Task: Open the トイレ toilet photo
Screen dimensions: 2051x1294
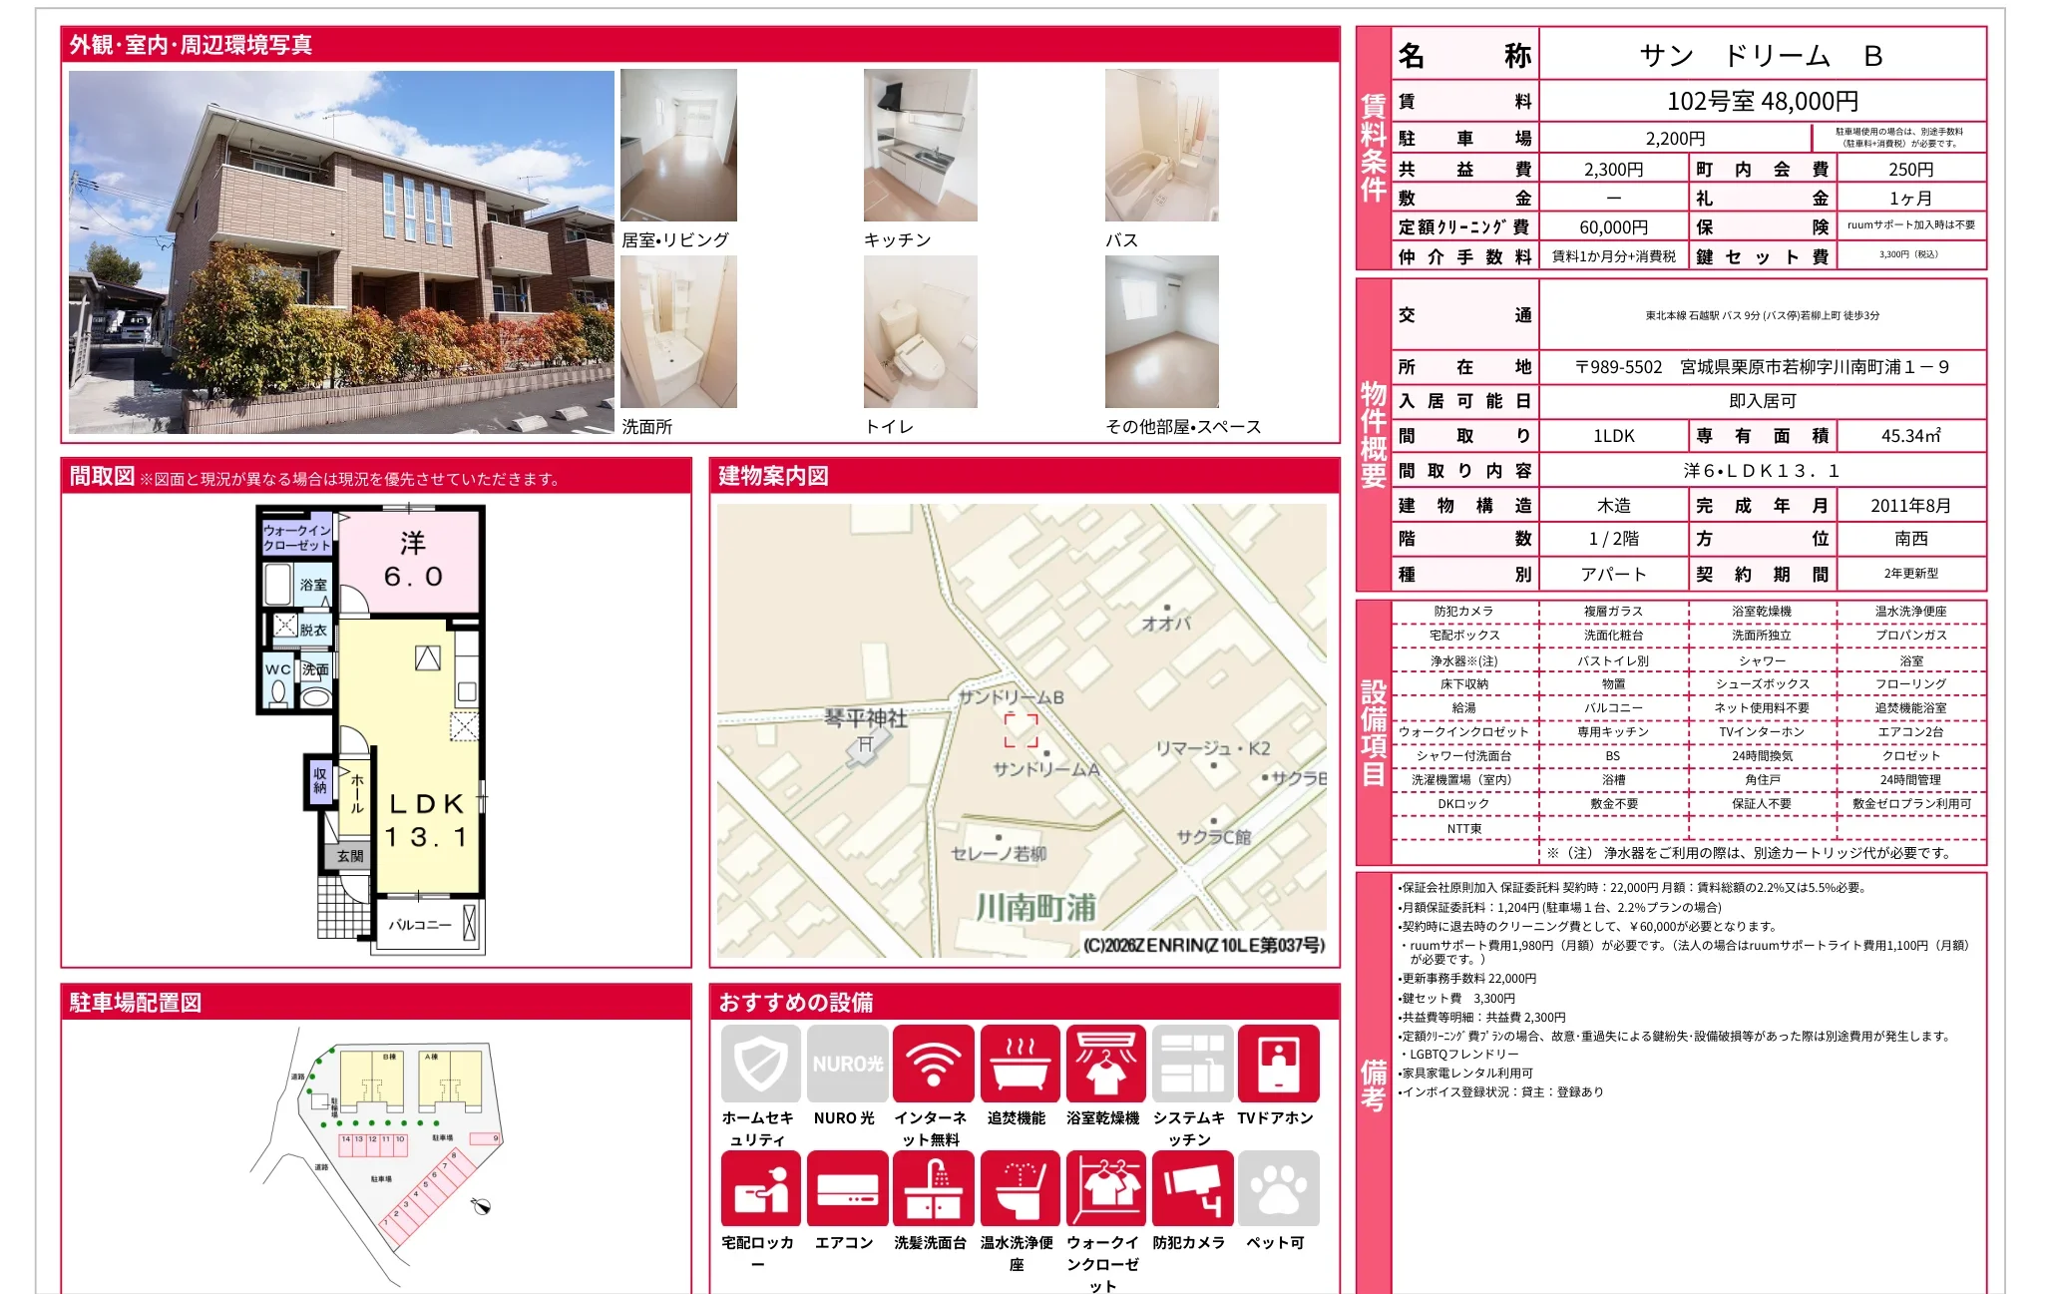Action: (921, 331)
